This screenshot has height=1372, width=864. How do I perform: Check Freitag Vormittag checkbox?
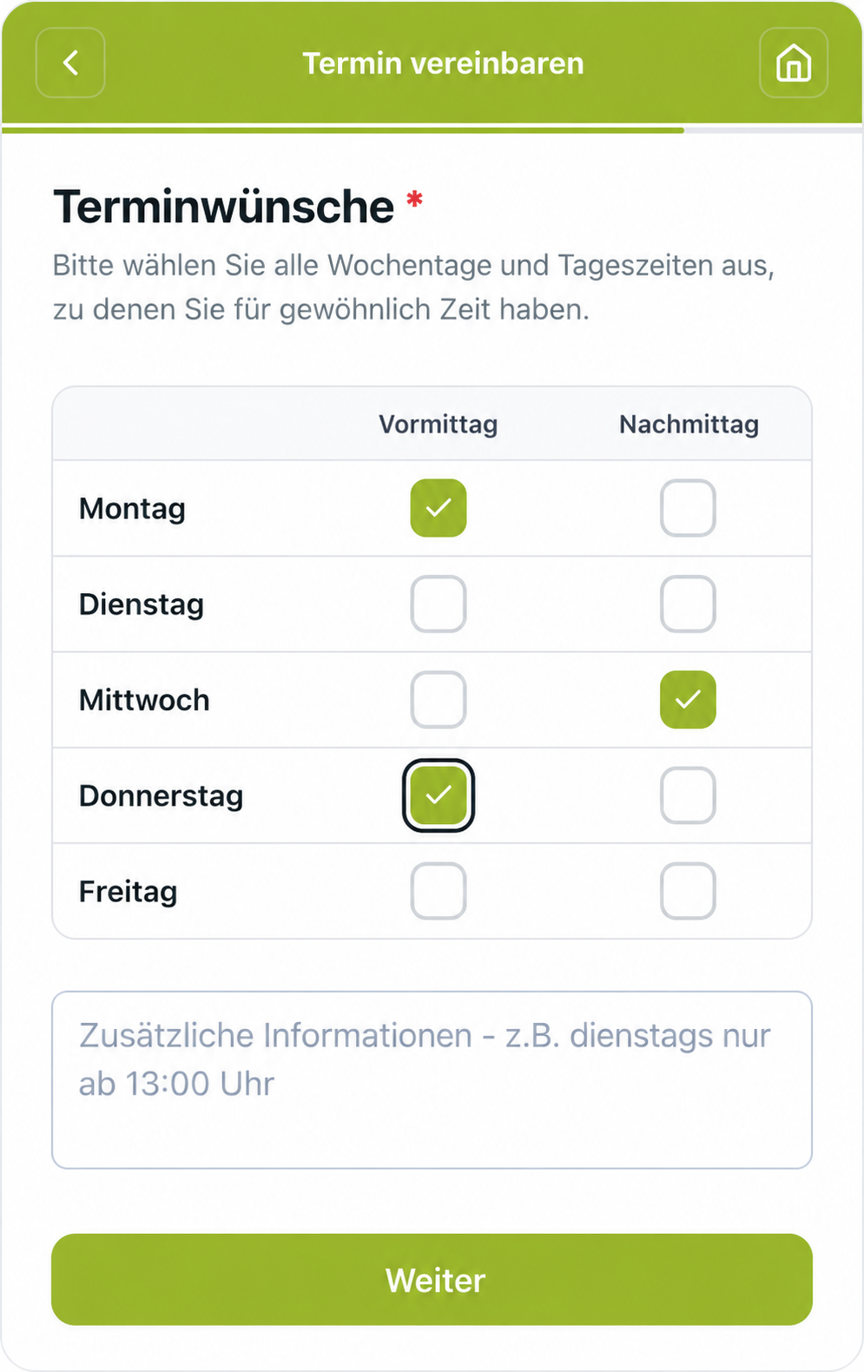click(439, 890)
